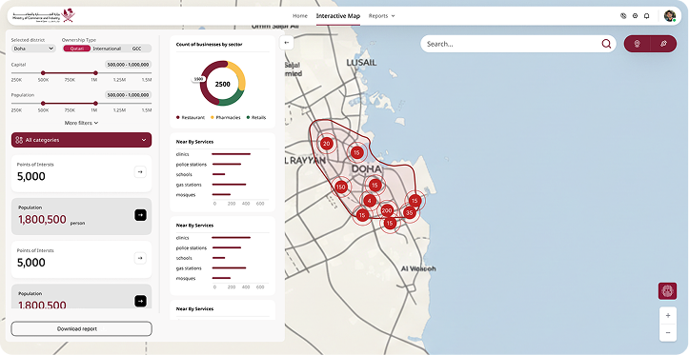Go to the Home tab
Image resolution: width=689 pixels, height=355 pixels.
[x=300, y=16]
